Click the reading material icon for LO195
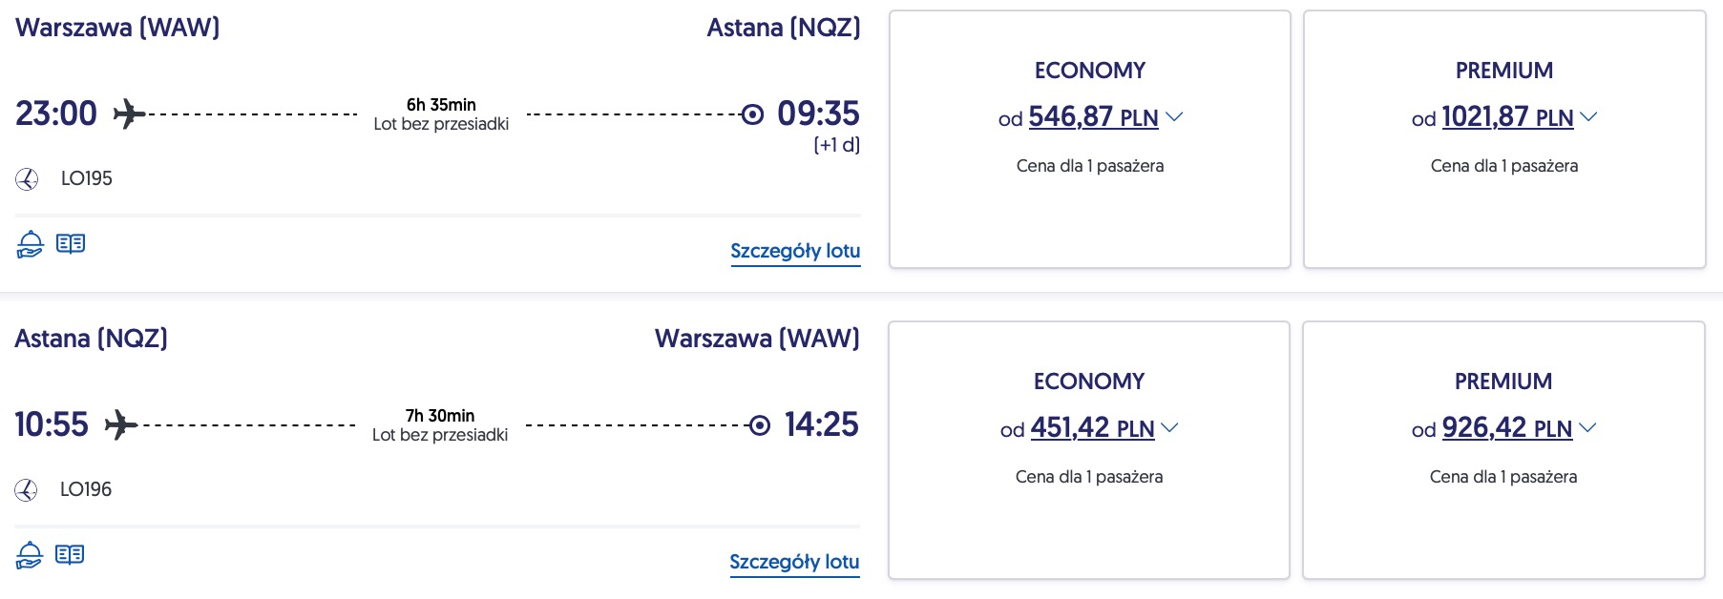This screenshot has width=1723, height=599. pos(71,244)
